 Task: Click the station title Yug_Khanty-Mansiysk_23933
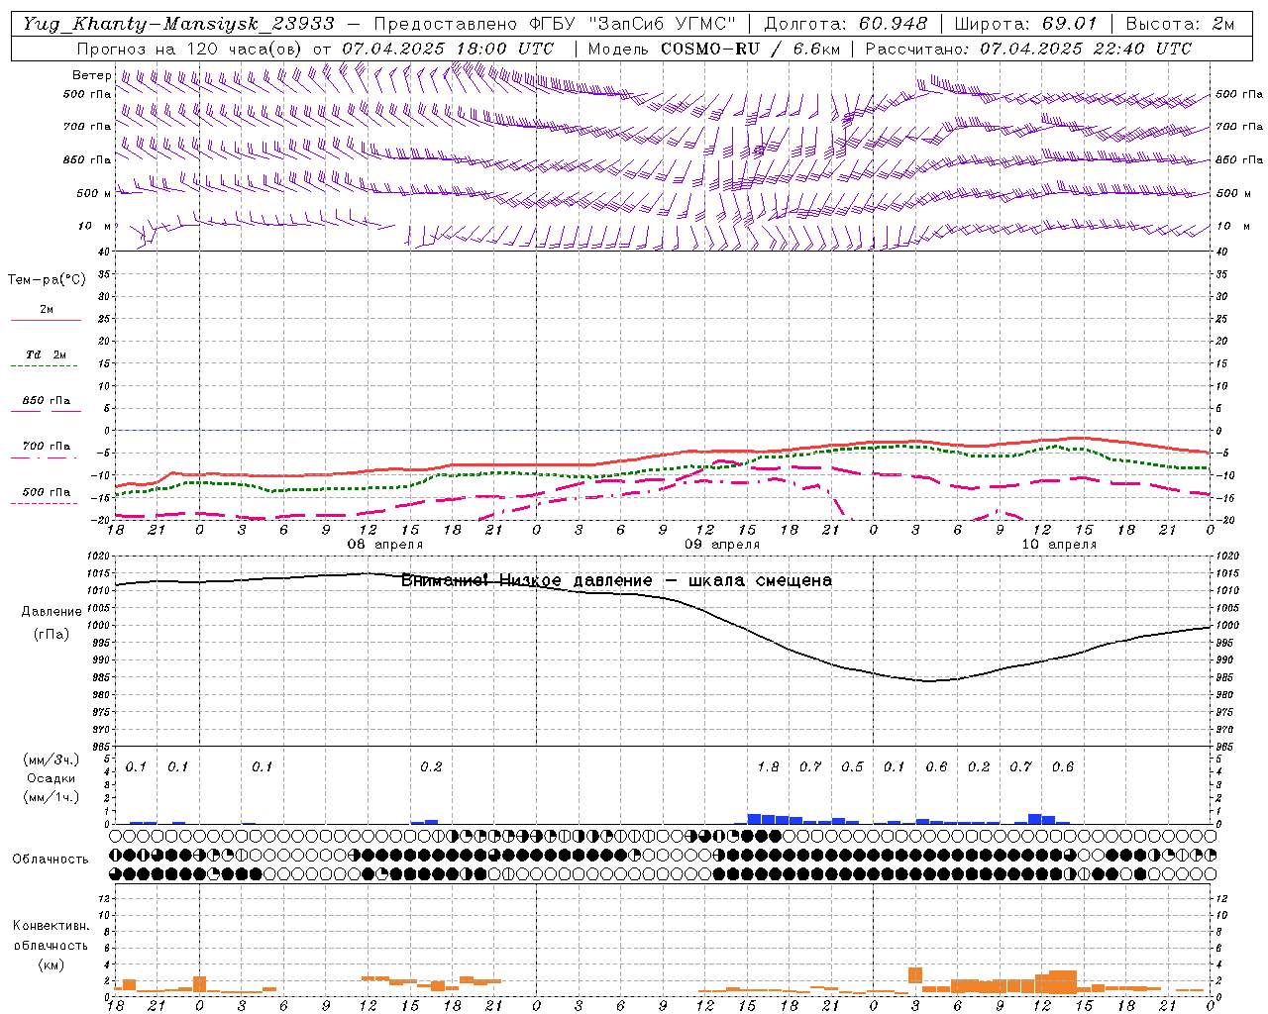[x=179, y=24]
